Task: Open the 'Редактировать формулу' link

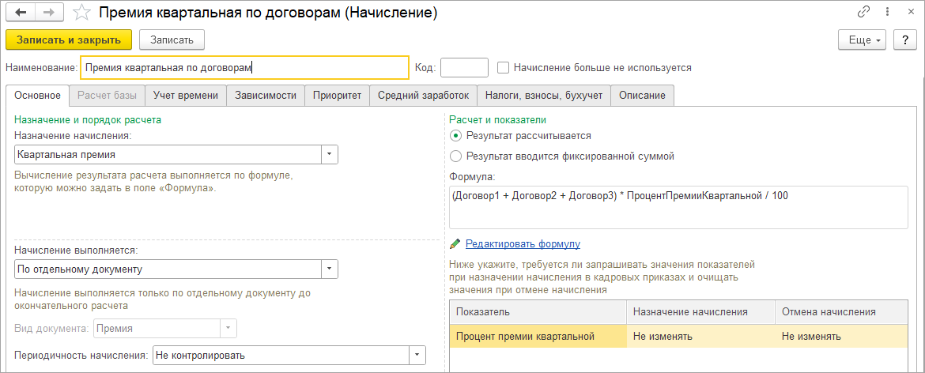Action: click(523, 244)
